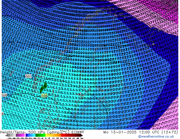Click the 568 contour label at left edge
180x139 pixels.
tap(4, 95)
